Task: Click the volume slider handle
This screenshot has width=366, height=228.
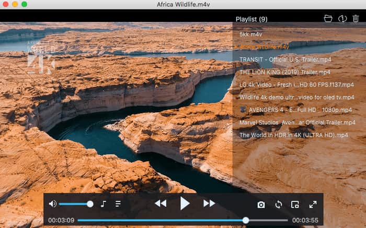Action: click(90, 204)
